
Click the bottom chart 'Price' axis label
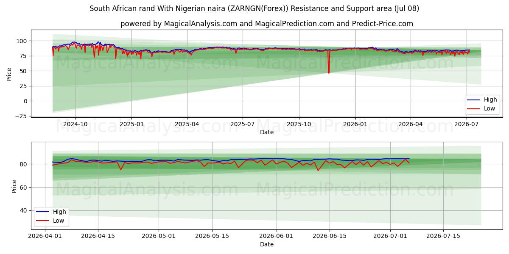point(14,186)
